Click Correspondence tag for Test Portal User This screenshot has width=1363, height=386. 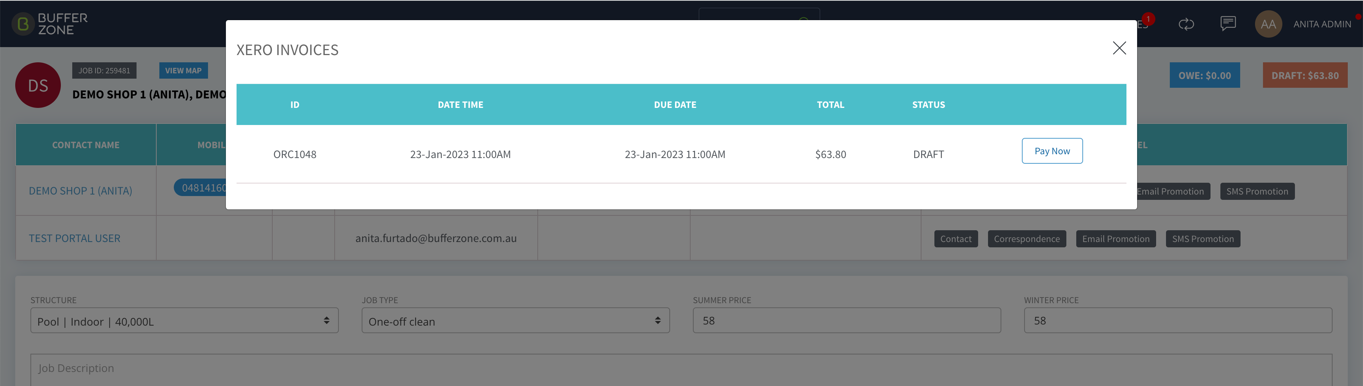pyautogui.click(x=1026, y=239)
